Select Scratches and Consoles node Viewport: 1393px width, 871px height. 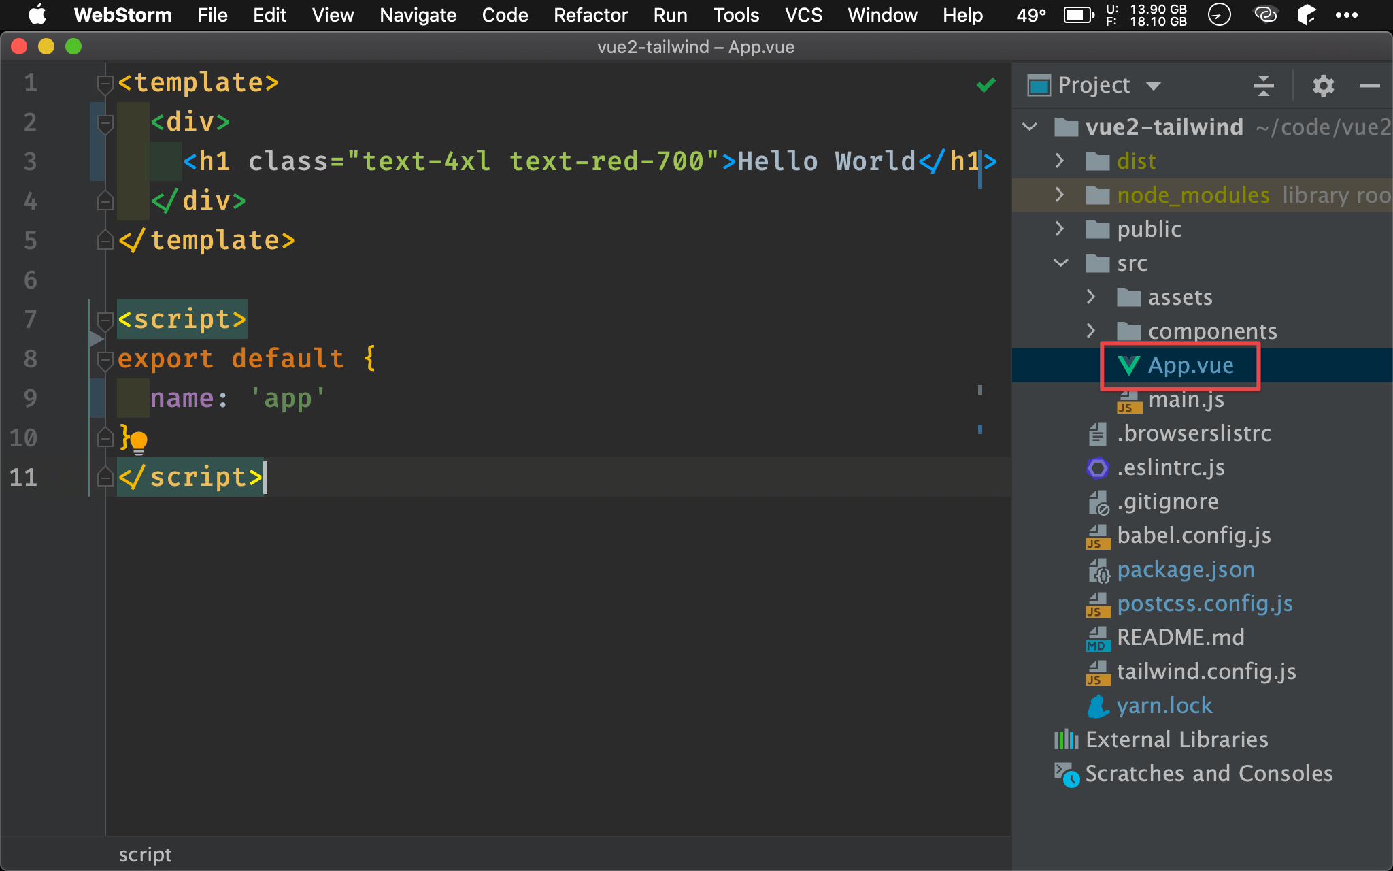1209,774
